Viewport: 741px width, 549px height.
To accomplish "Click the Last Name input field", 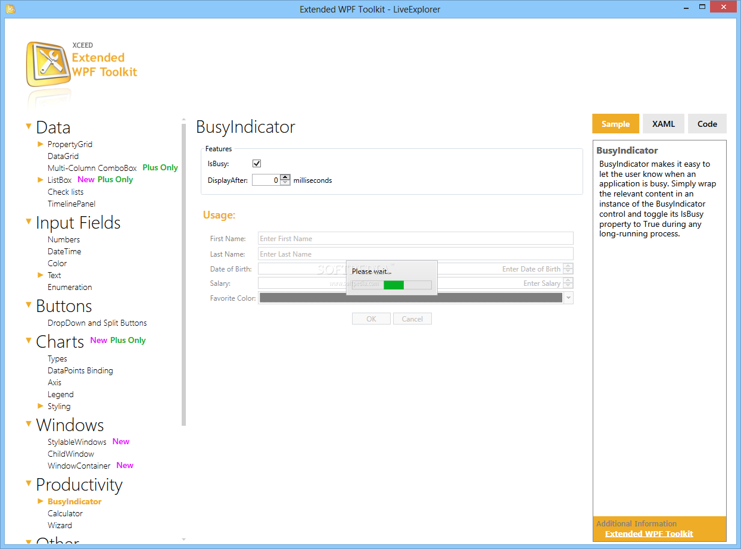I will (x=415, y=254).
